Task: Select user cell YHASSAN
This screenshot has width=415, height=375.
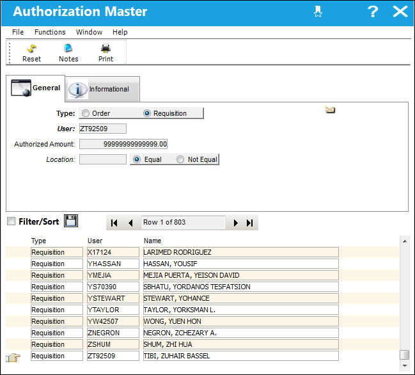Action: 113,264
